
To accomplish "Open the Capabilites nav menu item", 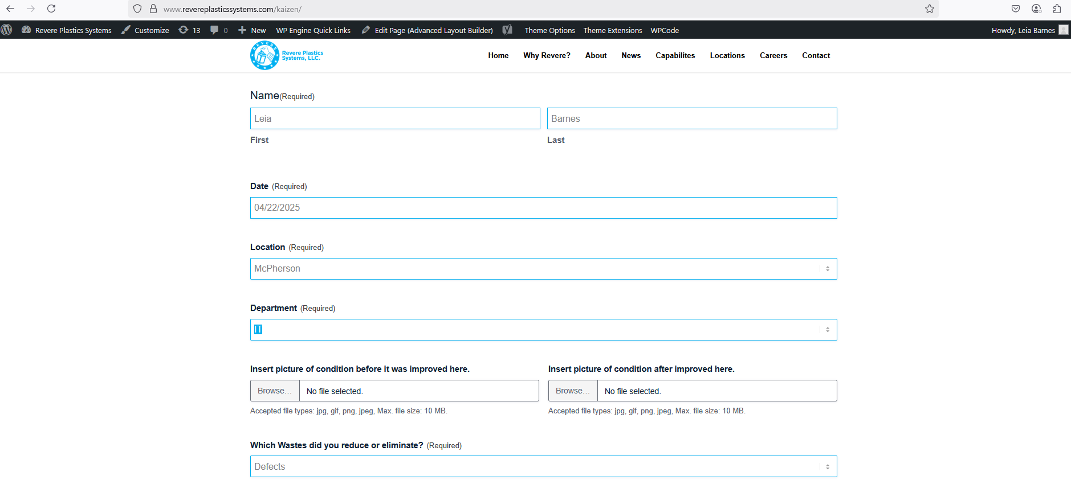I will pos(675,55).
